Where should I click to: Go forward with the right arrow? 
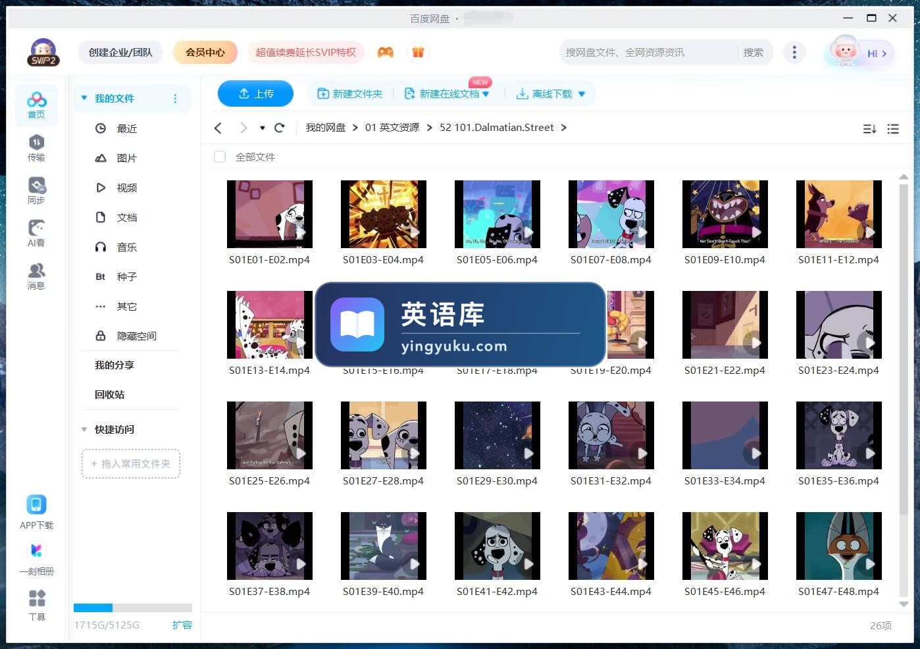243,128
